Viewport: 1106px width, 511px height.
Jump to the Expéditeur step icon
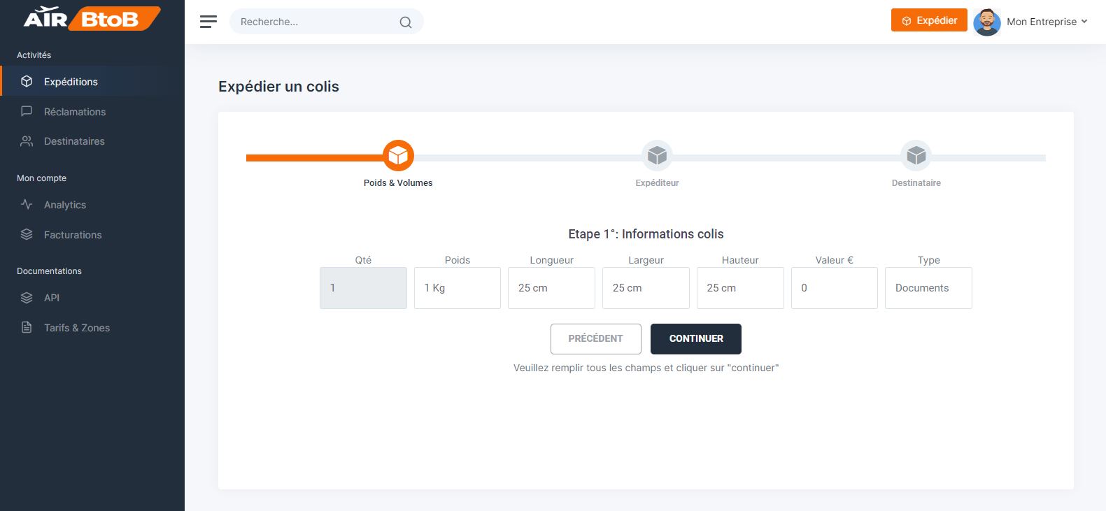[x=657, y=155]
